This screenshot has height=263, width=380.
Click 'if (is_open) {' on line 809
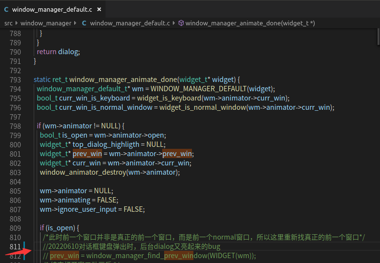coord(60,228)
